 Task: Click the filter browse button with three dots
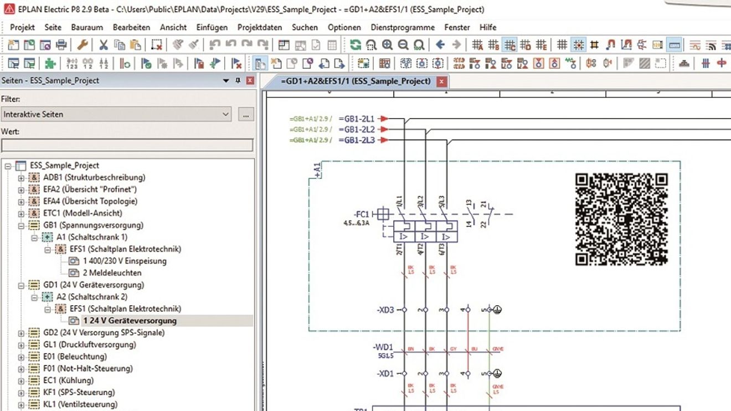[x=246, y=114]
